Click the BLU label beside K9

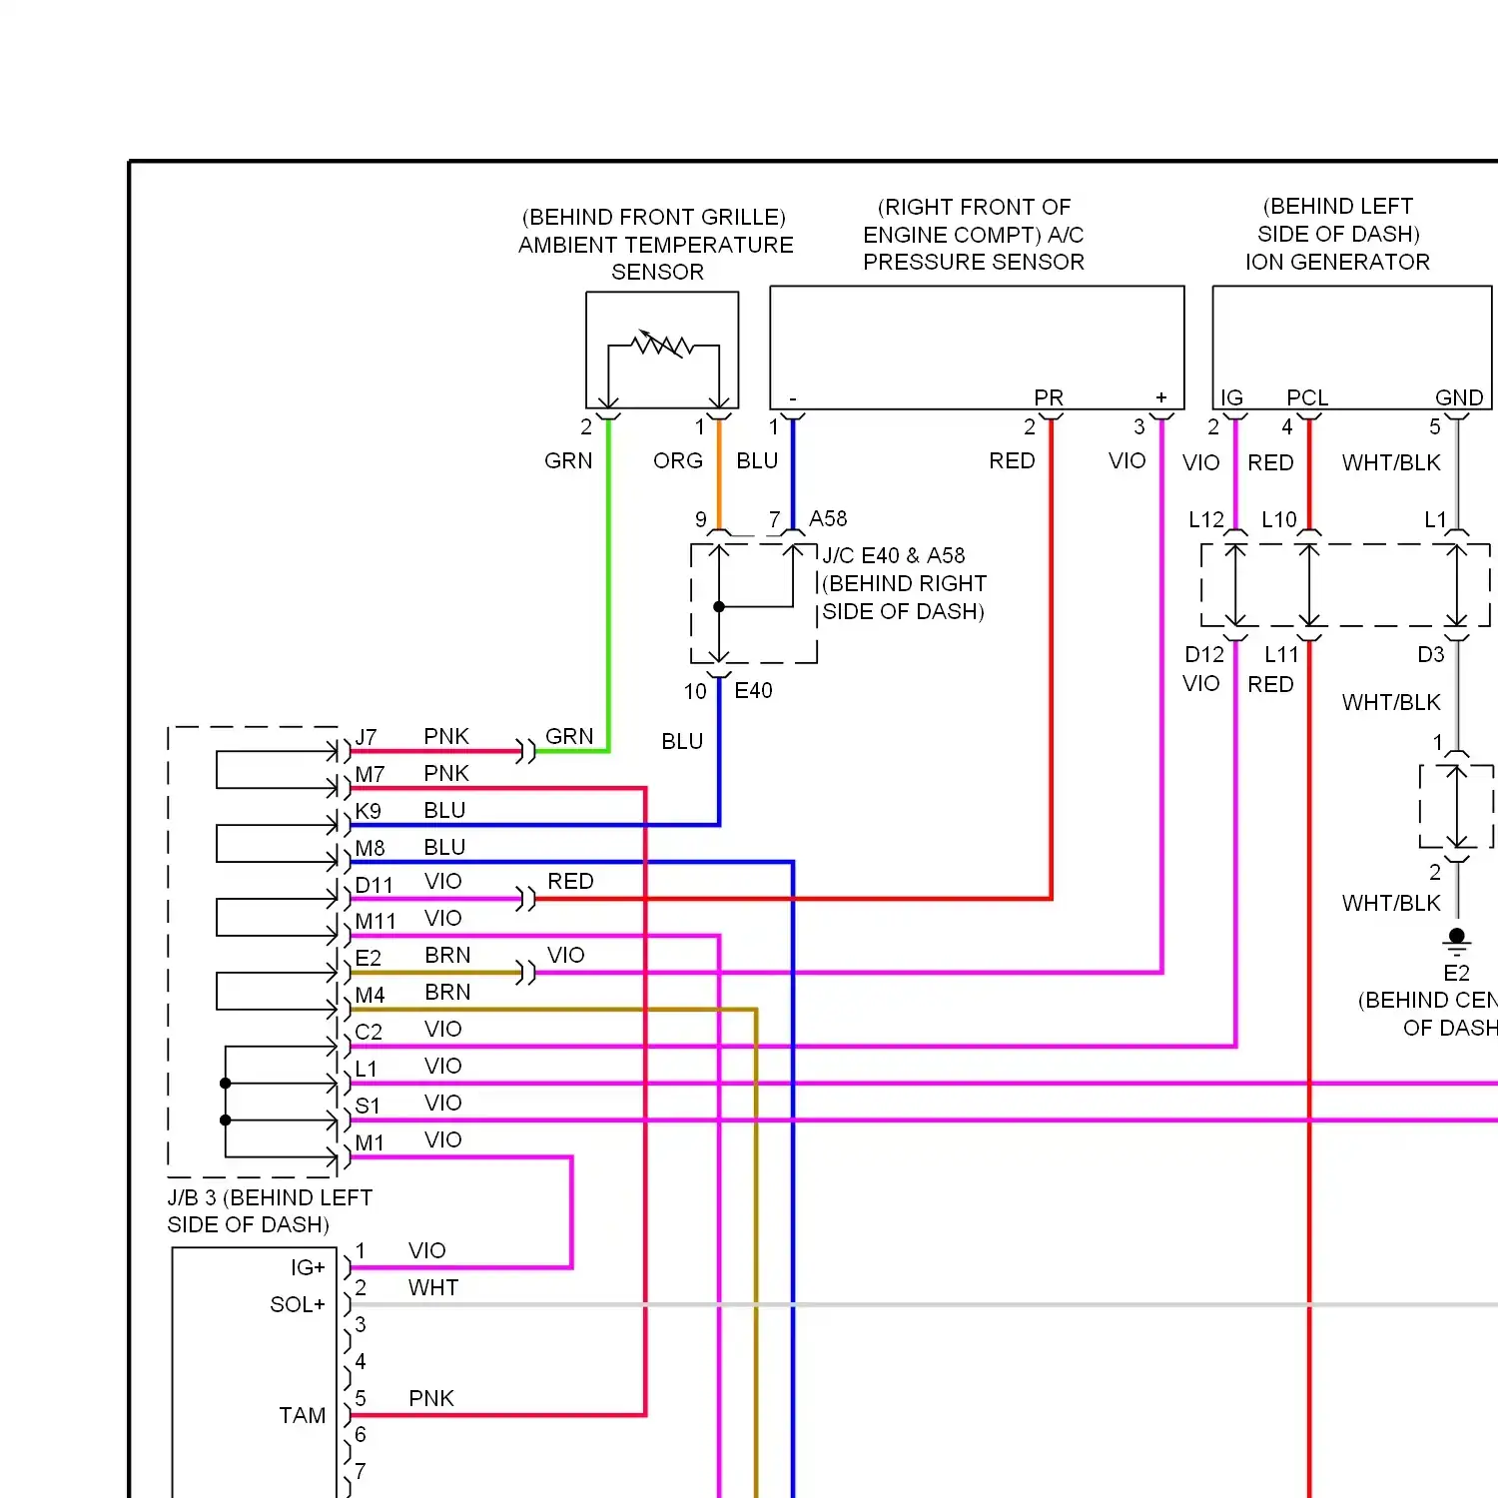coord(444,810)
